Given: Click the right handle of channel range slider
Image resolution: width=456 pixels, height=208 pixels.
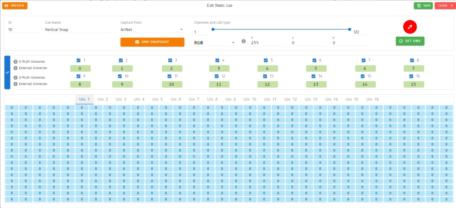Looking at the screenshot, I should 350,29.
